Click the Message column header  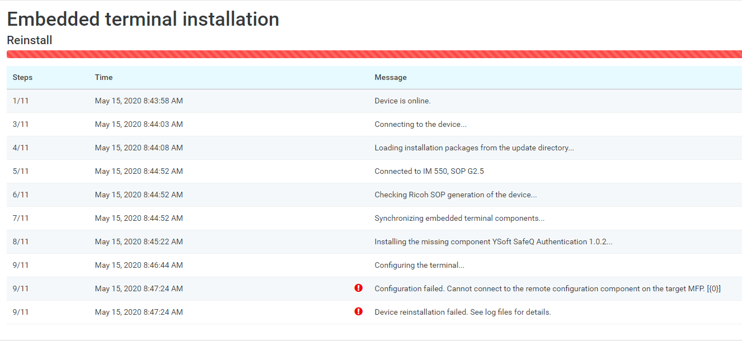click(390, 78)
